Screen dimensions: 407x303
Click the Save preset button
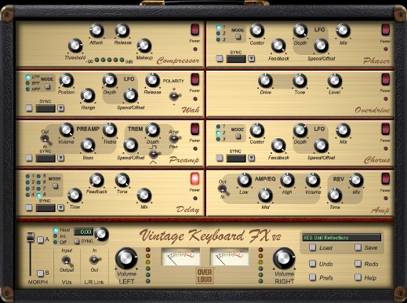358,247
